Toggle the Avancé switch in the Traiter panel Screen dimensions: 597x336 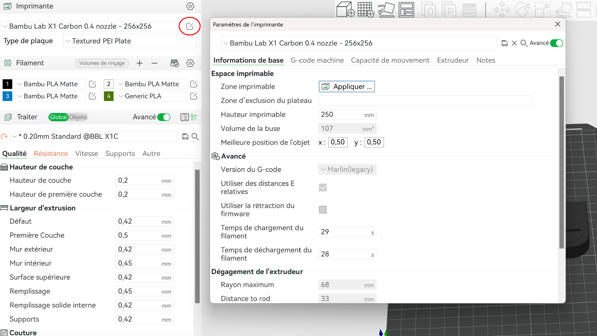(164, 117)
